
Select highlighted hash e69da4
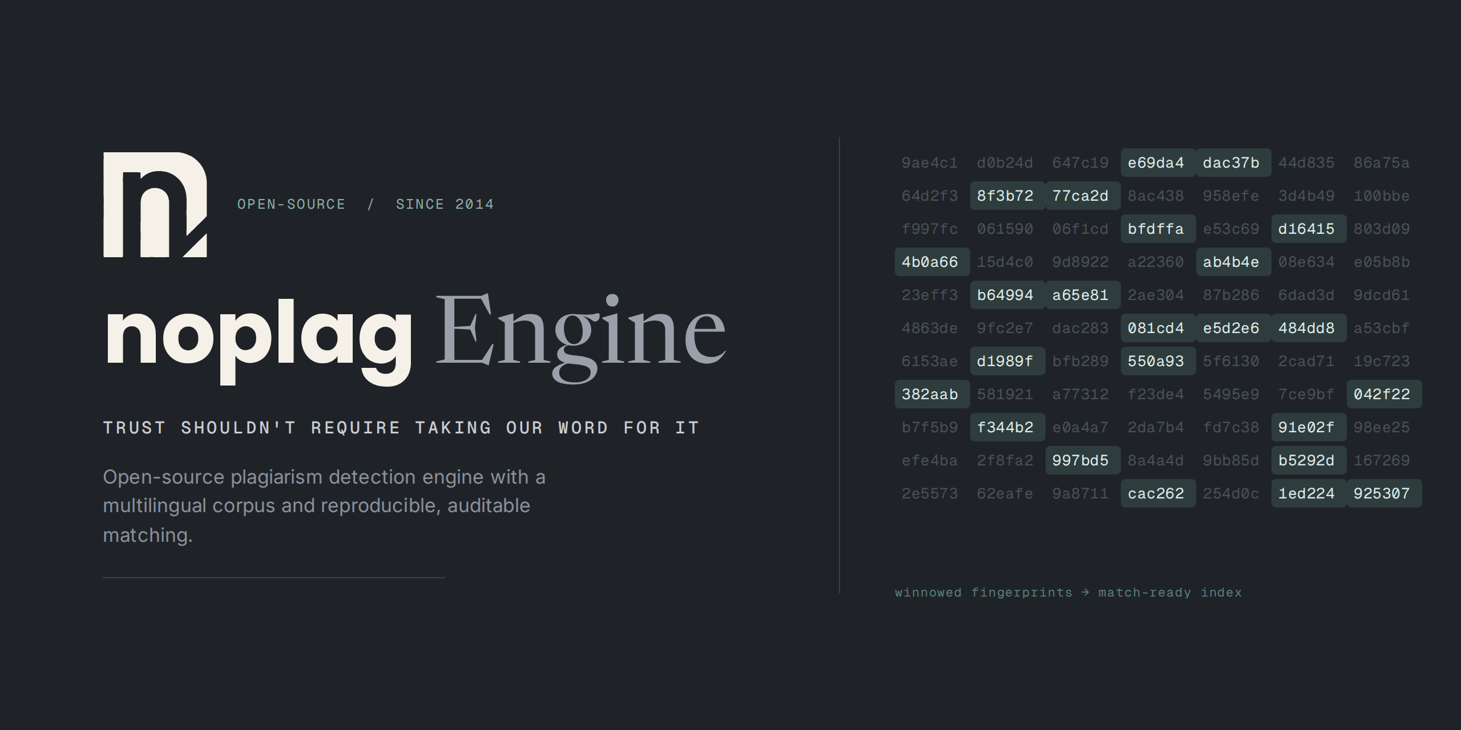(x=1159, y=163)
